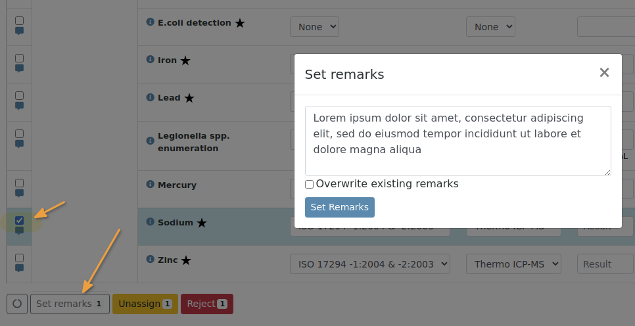Select the Mercury row checkbox
The width and height of the screenshot is (635, 326).
(19, 183)
